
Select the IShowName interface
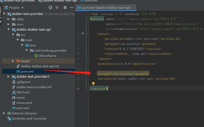click(x=48, y=56)
